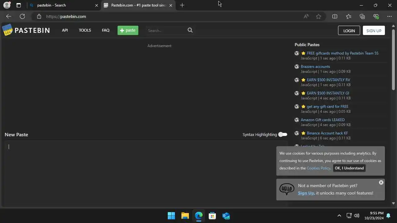Open Microsoft Store from taskbar

tap(212, 216)
